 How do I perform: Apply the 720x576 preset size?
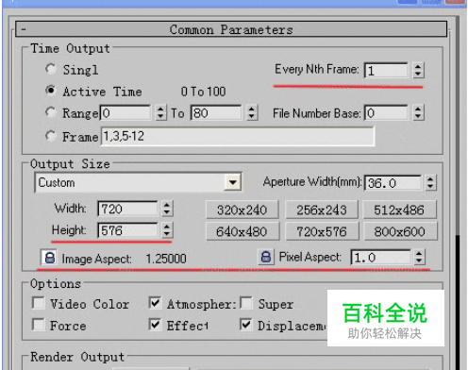pos(322,231)
